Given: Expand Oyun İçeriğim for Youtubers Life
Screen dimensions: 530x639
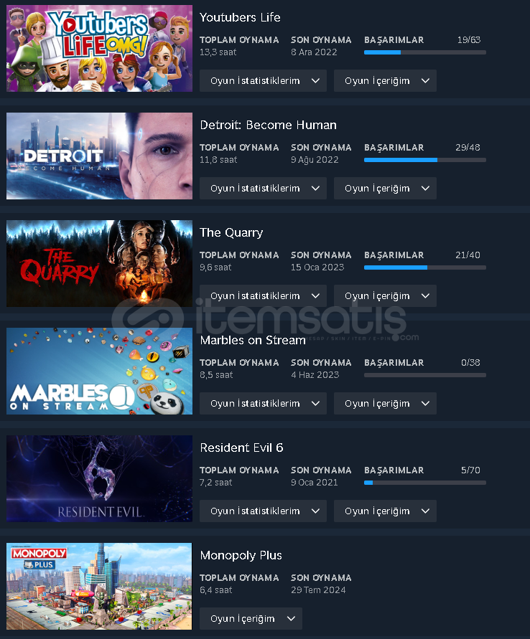Looking at the screenshot, I should point(385,81).
